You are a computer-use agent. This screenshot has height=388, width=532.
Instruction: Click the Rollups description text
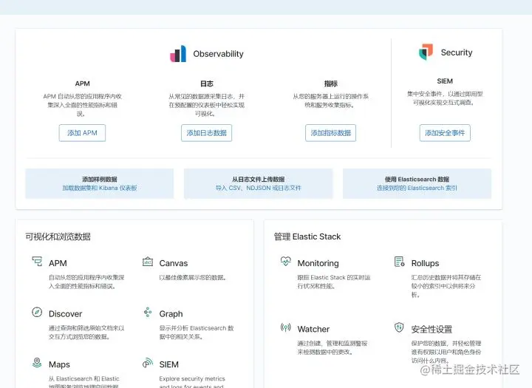point(446,286)
